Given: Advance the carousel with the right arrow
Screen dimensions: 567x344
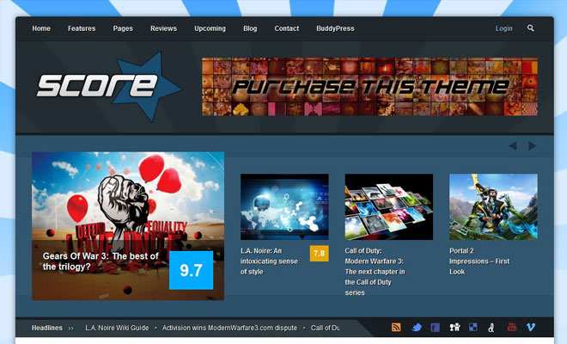Looking at the screenshot, I should pyautogui.click(x=532, y=146).
